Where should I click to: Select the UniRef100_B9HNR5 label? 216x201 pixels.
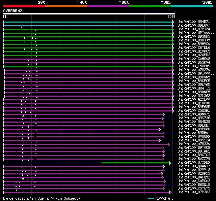coord(194,92)
